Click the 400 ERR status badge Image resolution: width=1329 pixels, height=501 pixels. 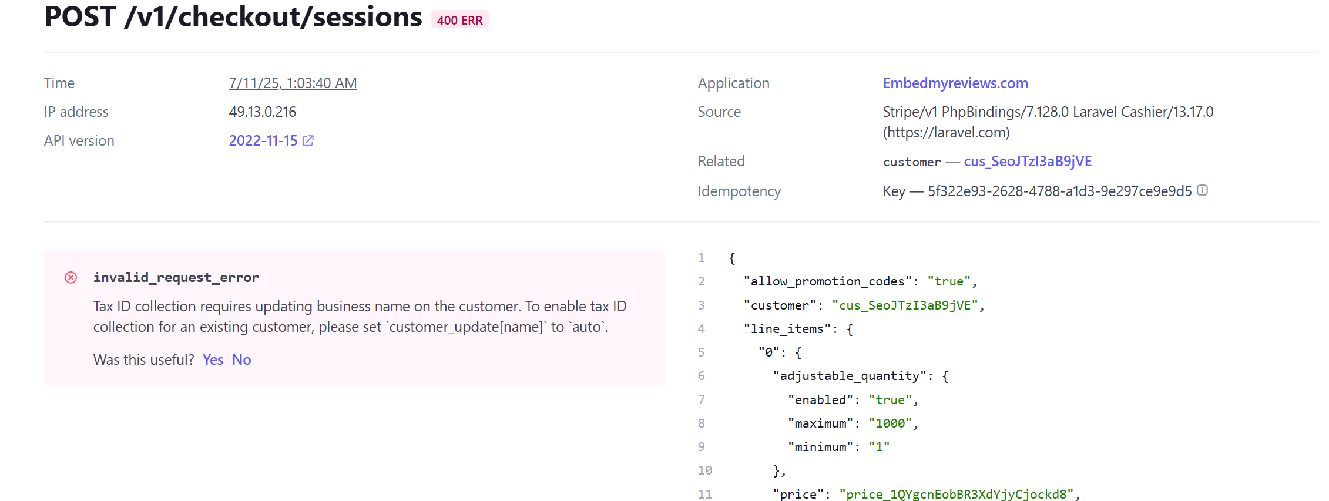tap(459, 20)
